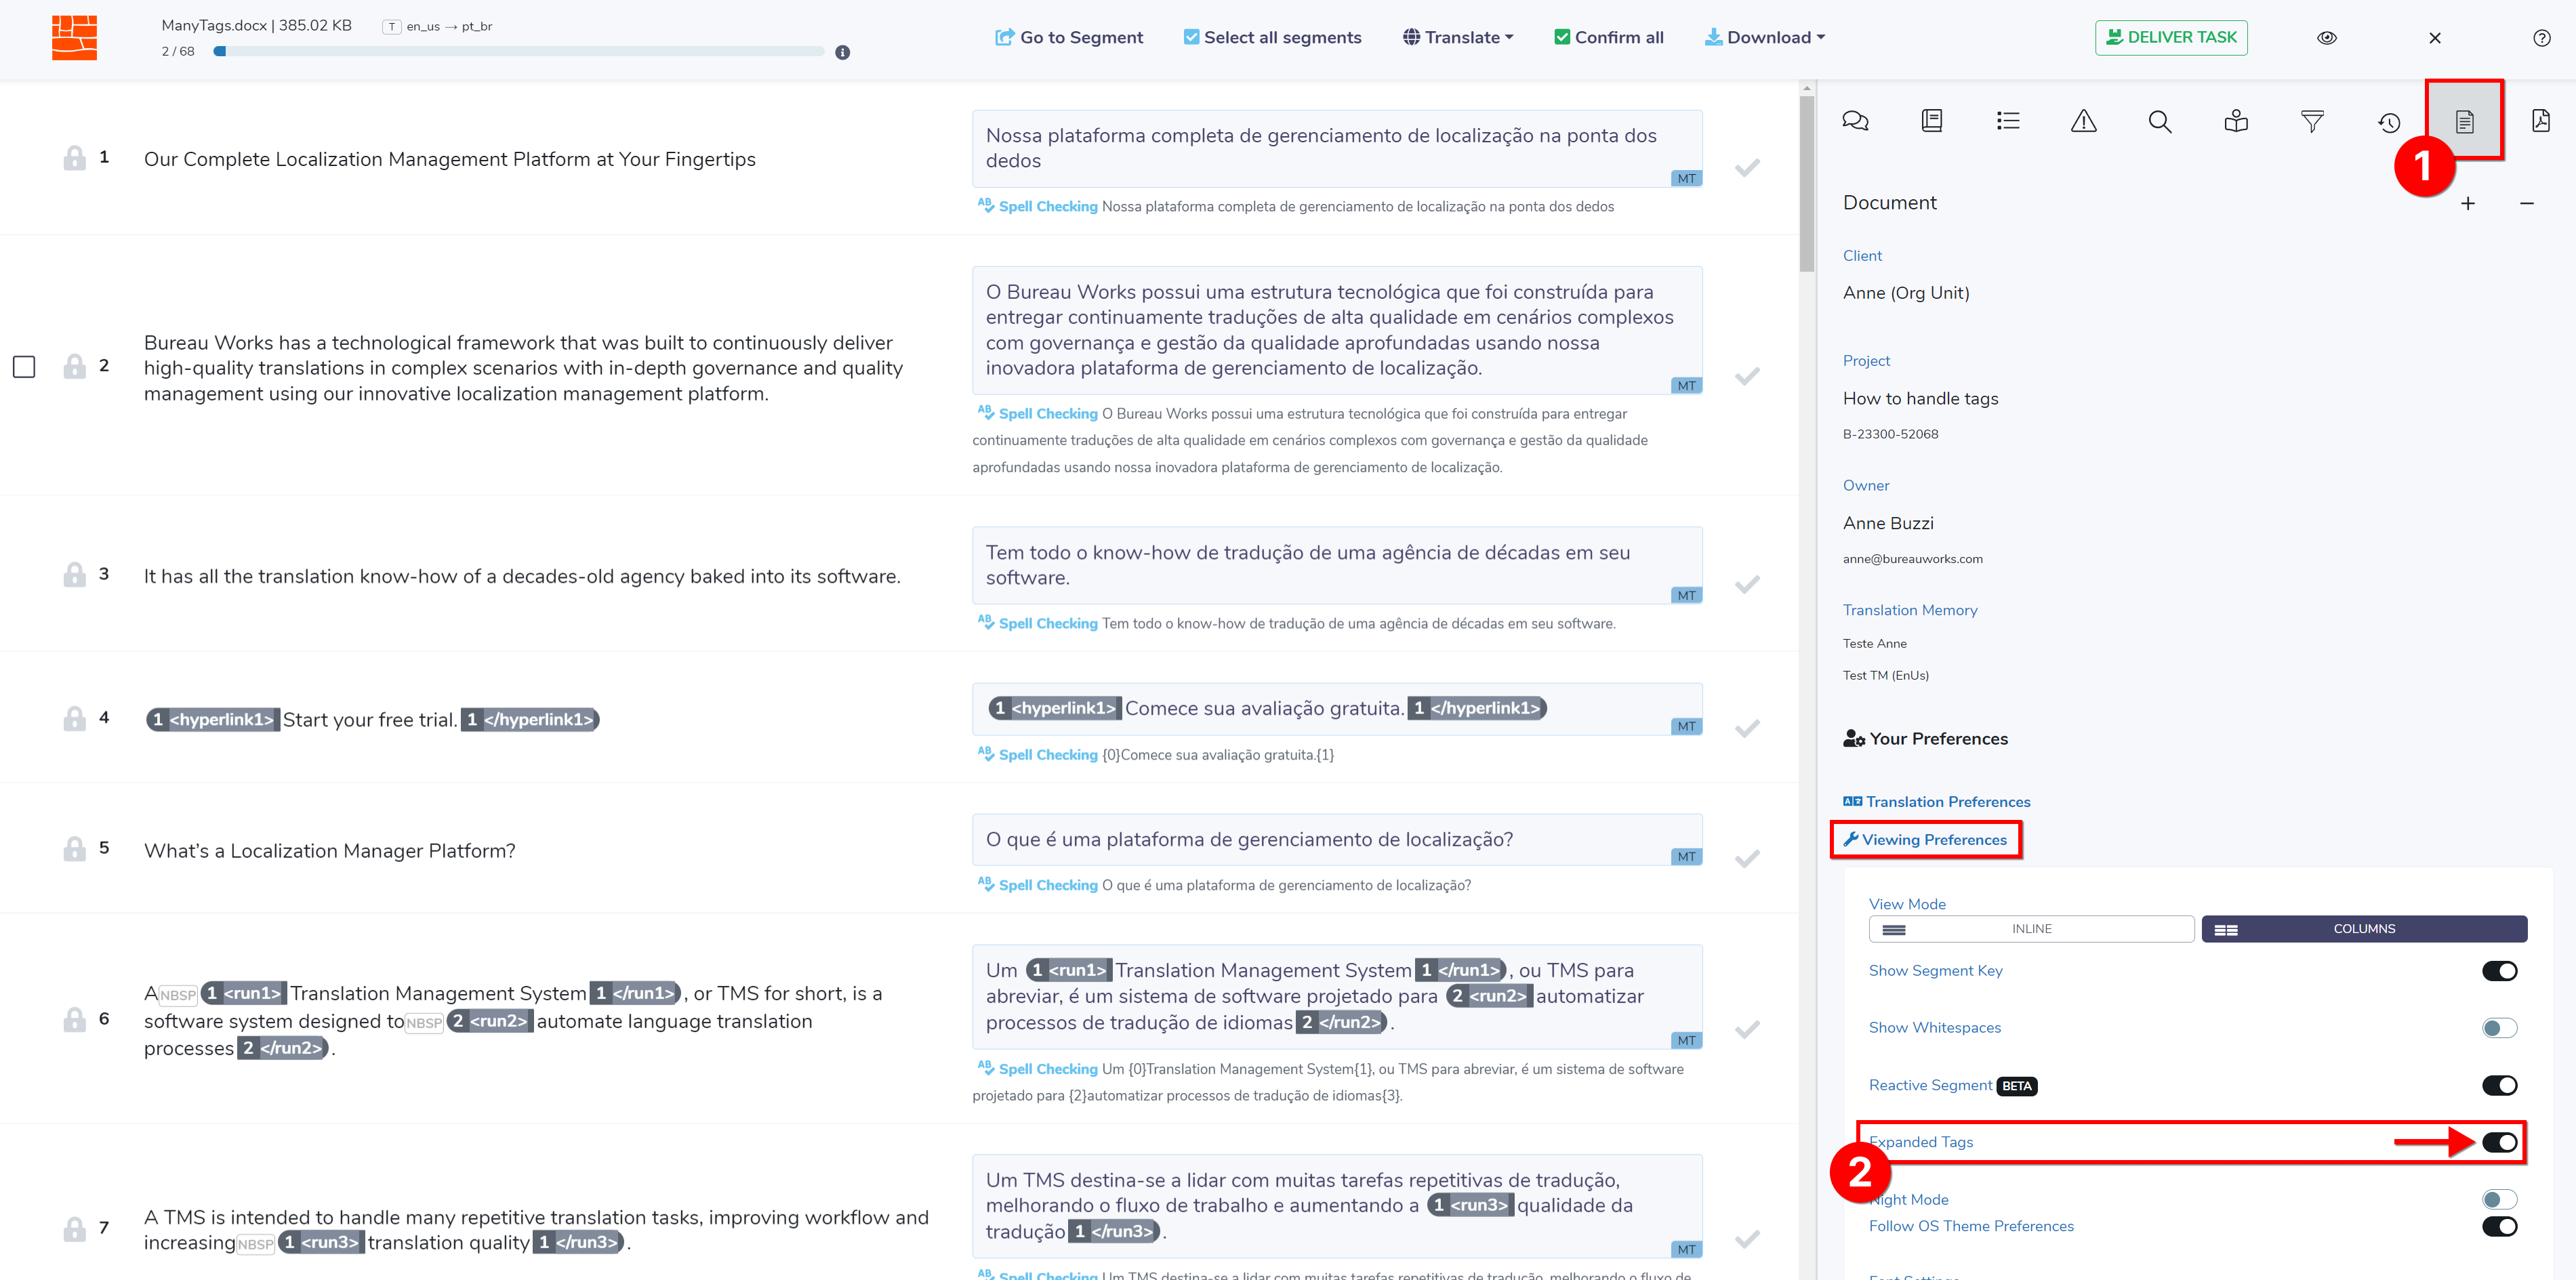Click Confirm all
Image resolution: width=2576 pixels, height=1280 pixels.
1609,38
